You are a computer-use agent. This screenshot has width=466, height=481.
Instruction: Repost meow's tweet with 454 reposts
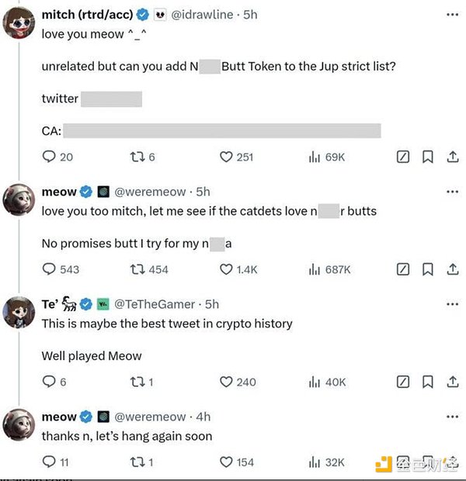[x=137, y=269]
